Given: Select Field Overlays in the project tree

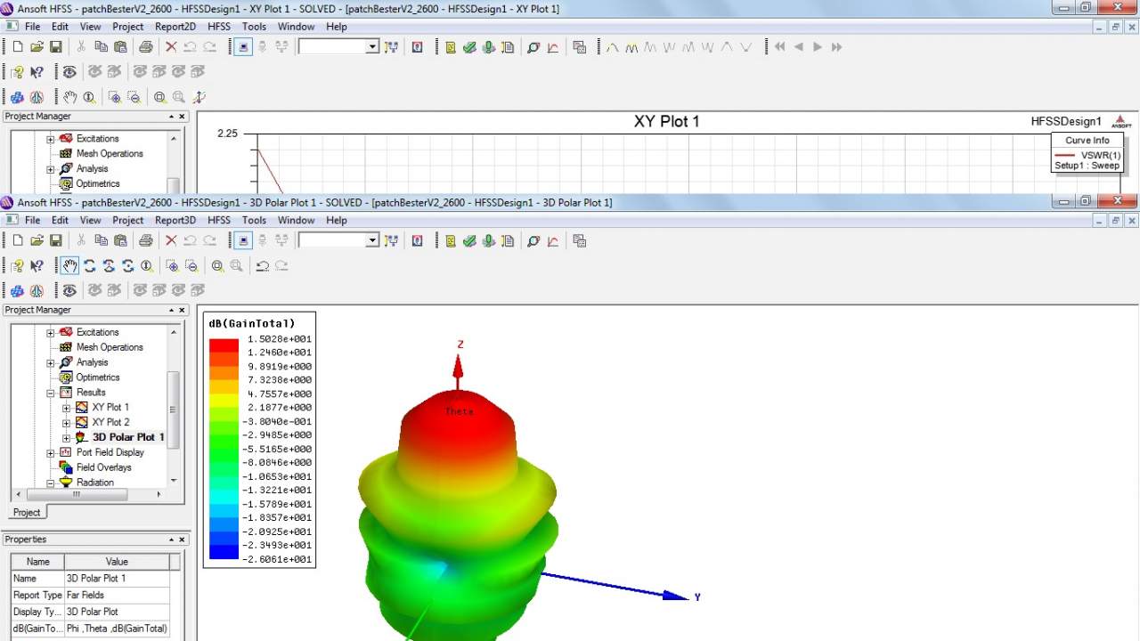Looking at the screenshot, I should (x=103, y=467).
